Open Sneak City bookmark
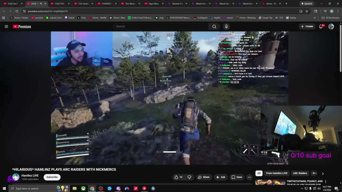342x192 pixels. click(x=266, y=18)
